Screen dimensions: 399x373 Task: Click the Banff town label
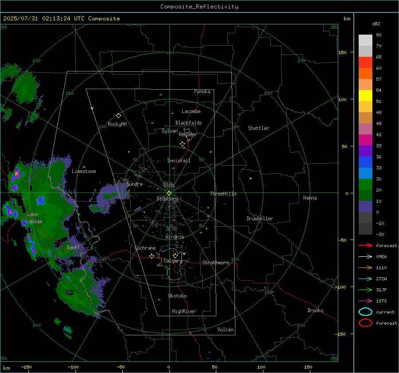(73, 247)
